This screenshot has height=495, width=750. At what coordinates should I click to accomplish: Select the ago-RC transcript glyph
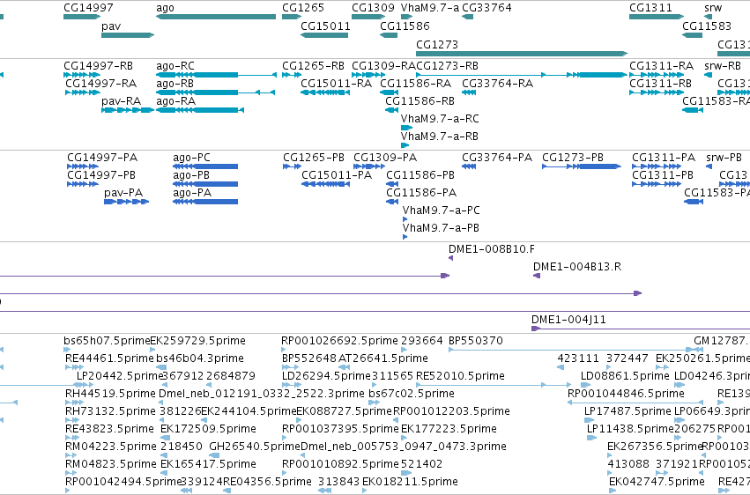click(216, 75)
